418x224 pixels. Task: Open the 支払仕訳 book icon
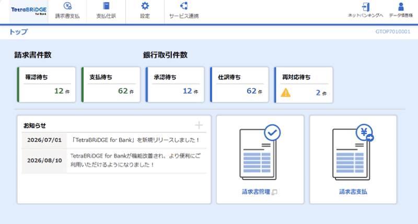[x=106, y=6]
